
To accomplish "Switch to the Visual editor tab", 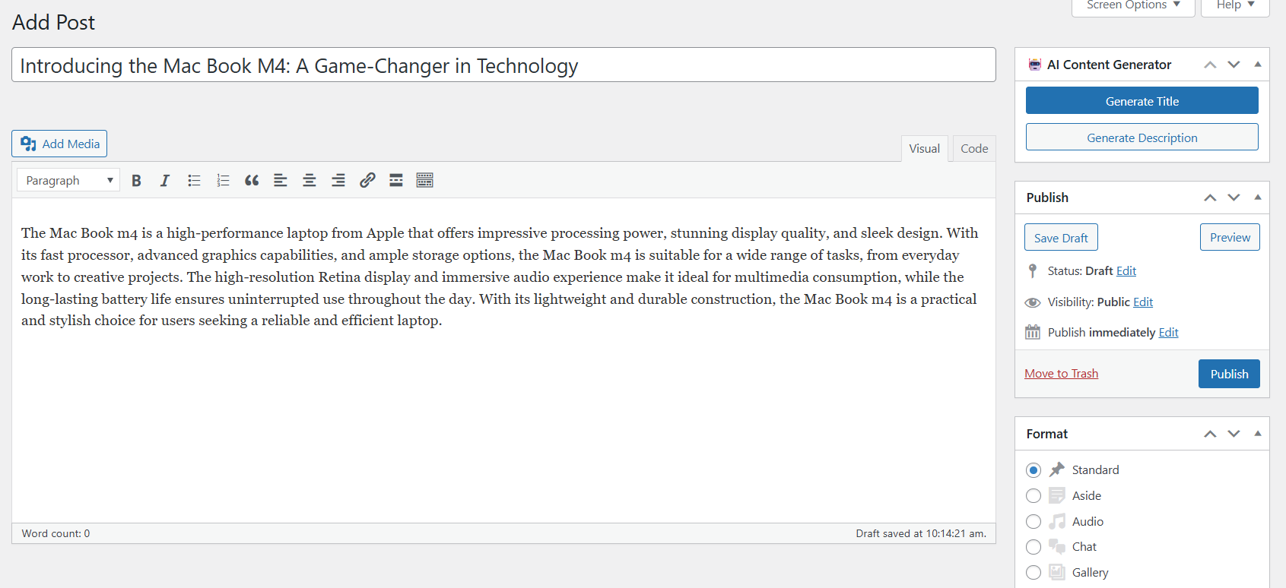I will pos(924,149).
